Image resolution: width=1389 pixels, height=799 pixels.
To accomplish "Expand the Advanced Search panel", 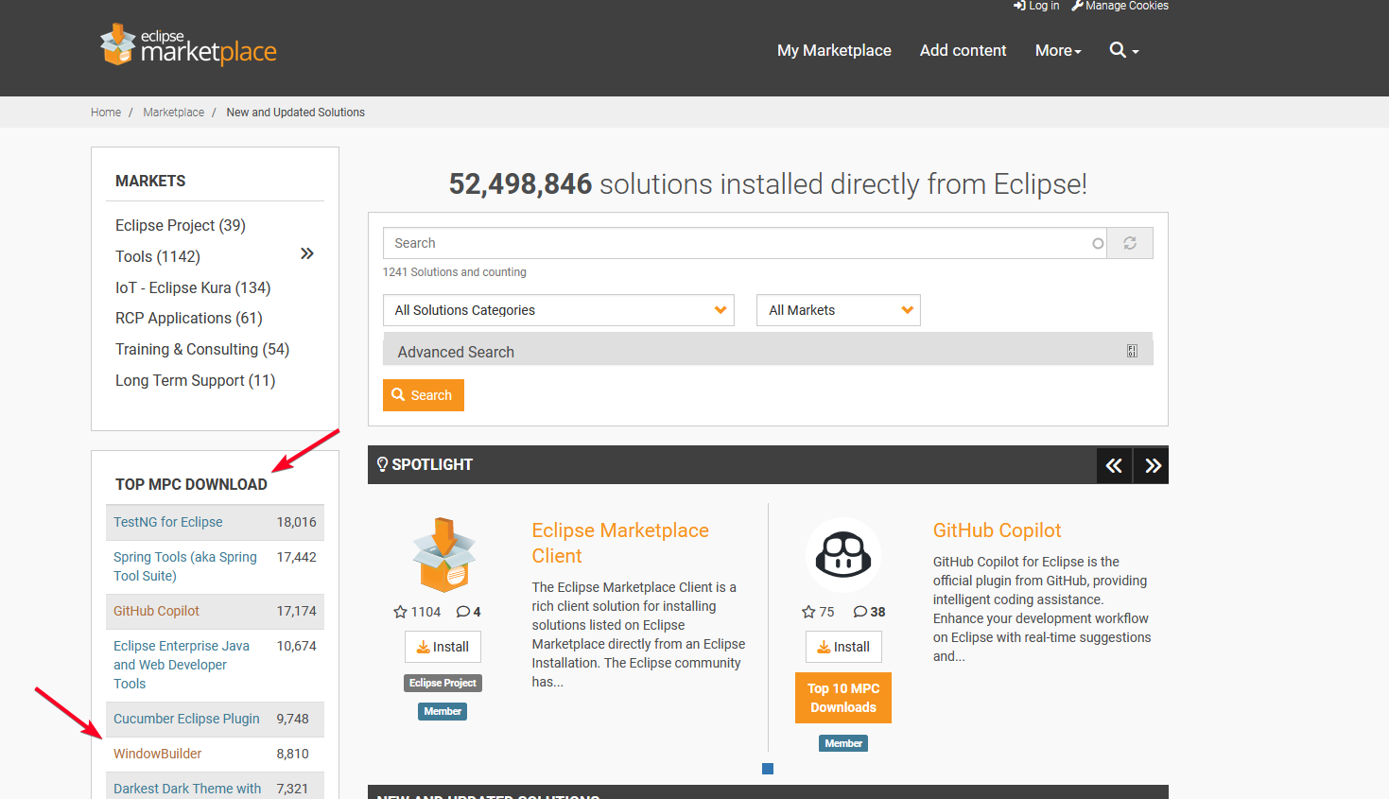I will 767,352.
